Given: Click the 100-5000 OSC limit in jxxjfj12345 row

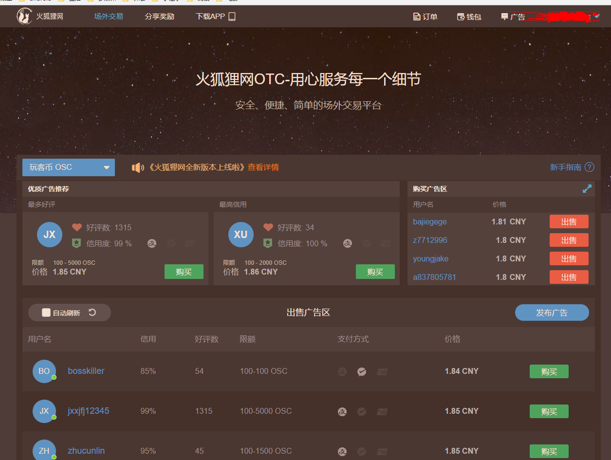Looking at the screenshot, I should [x=266, y=411].
